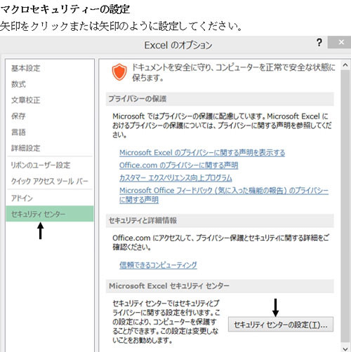The width and height of the screenshot is (351, 352).
Task: Click the help question mark icon
Action: point(319,43)
